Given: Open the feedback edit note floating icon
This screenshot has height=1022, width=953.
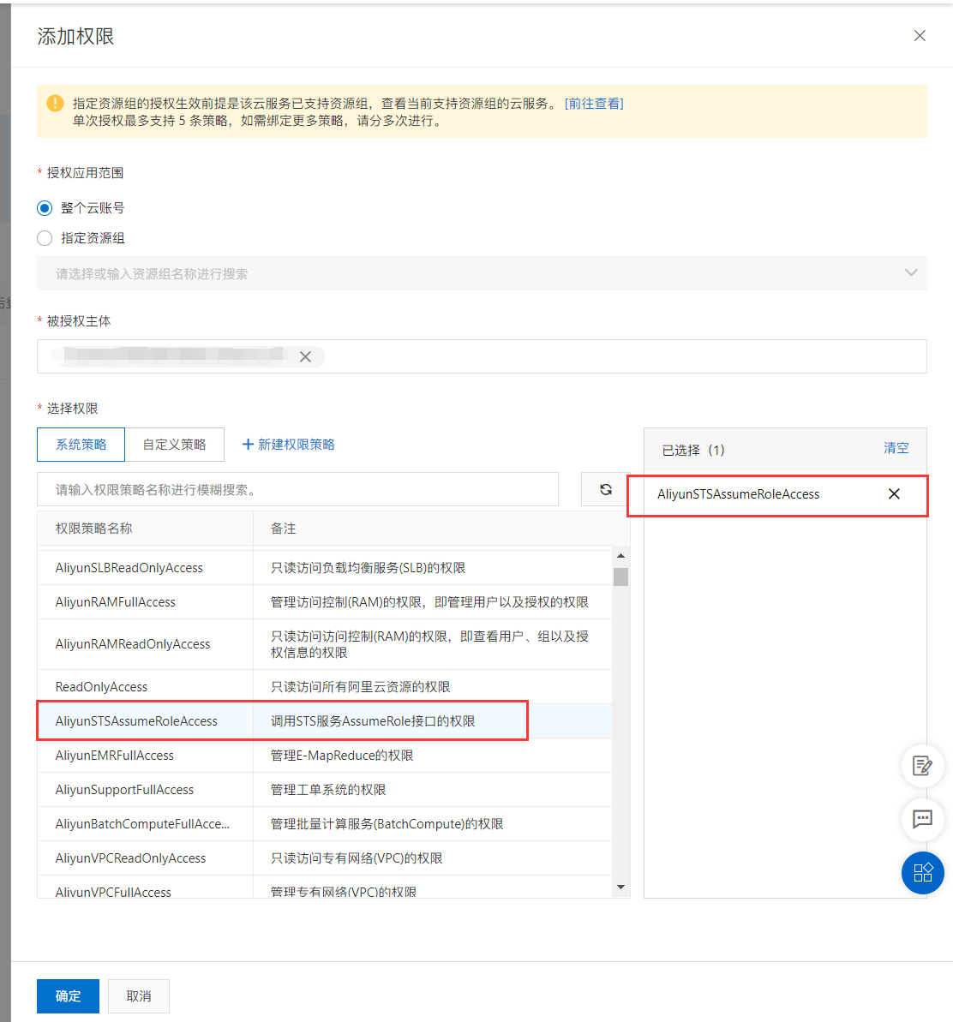Looking at the screenshot, I should click(x=922, y=766).
